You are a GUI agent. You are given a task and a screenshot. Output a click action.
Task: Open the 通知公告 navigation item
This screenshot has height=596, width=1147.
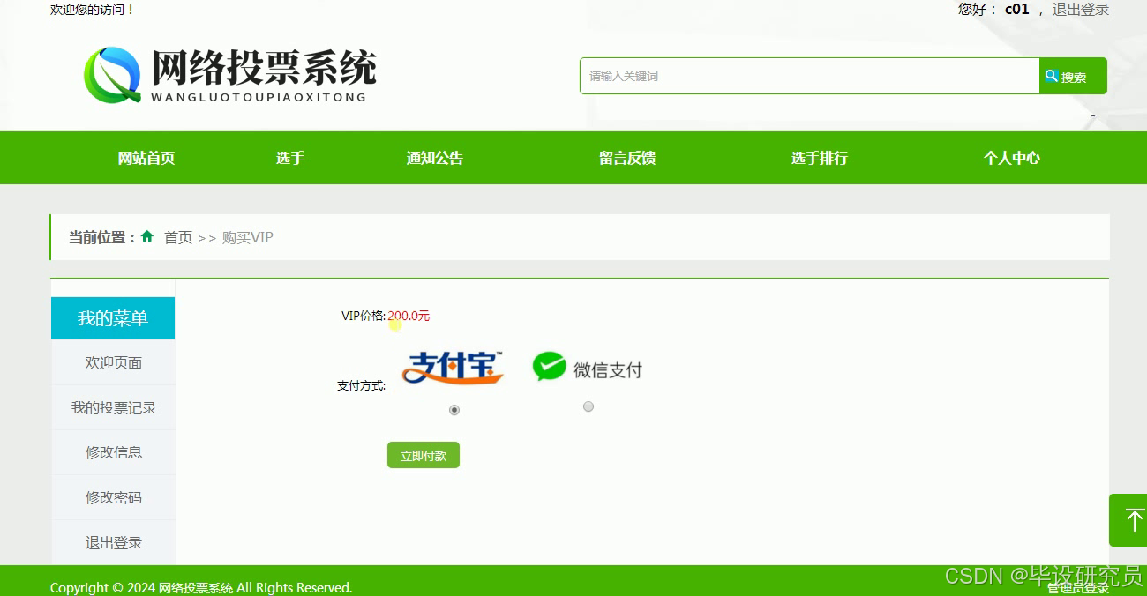tap(435, 159)
